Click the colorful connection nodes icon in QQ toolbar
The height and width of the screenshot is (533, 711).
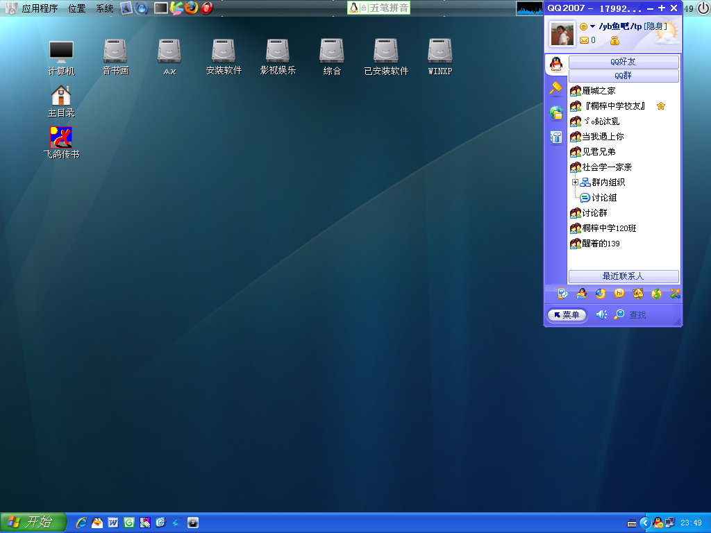[675, 294]
